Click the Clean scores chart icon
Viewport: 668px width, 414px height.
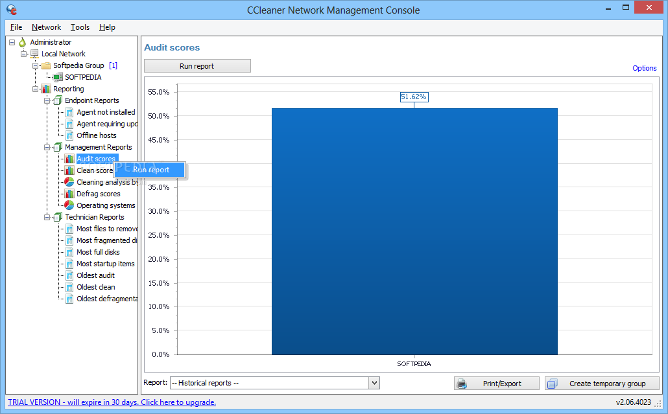point(69,170)
